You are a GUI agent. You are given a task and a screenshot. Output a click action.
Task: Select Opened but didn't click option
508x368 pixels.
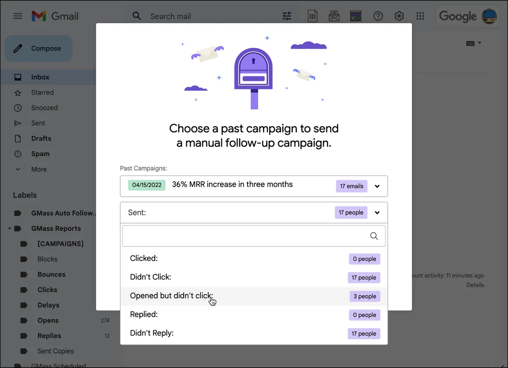pos(254,296)
